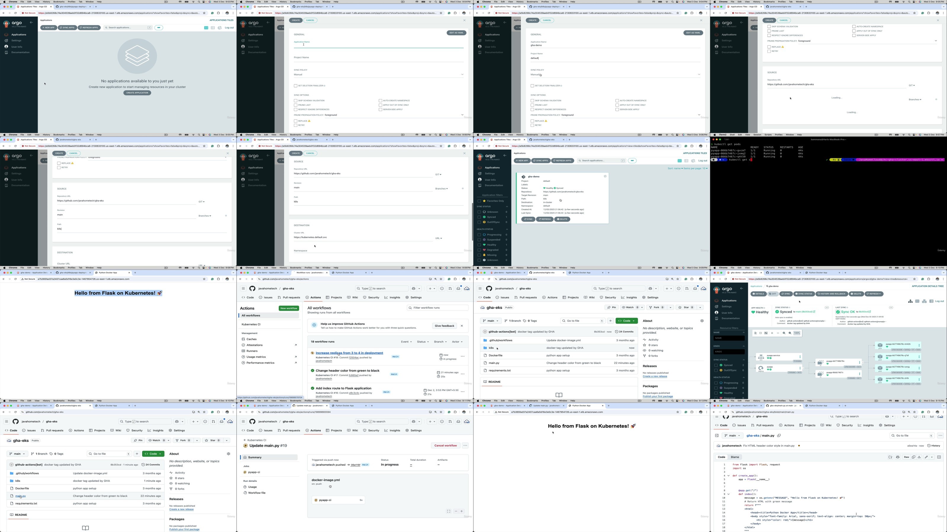Screen dimensions: 947x532
Task: Open the Event filter dropdown for workflow runs
Action: [x=406, y=342]
